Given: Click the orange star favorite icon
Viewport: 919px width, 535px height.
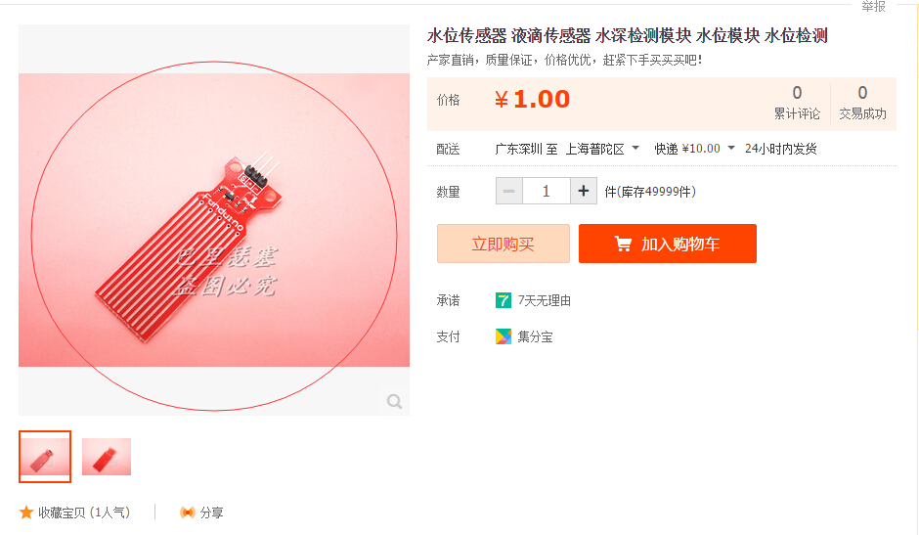Looking at the screenshot, I should pyautogui.click(x=26, y=513).
